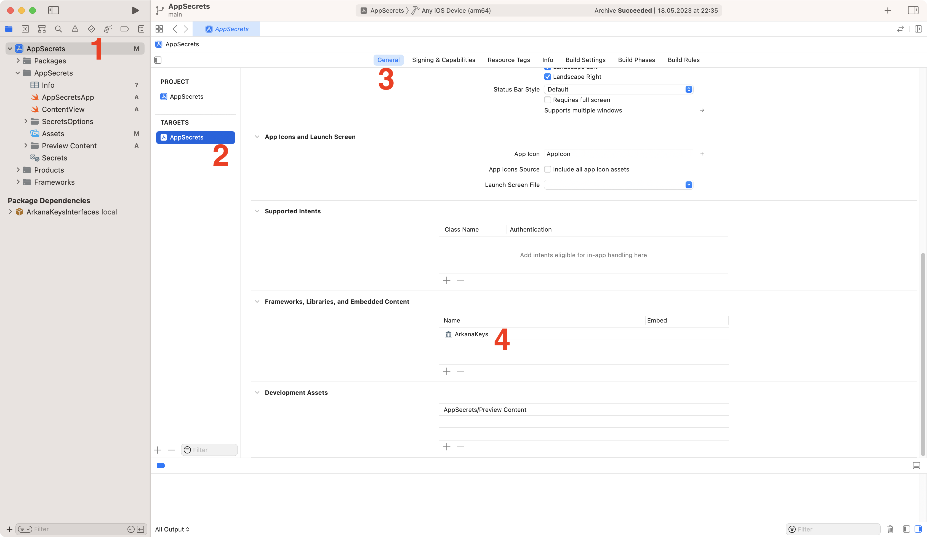Uncheck the Landscape Right orientation
This screenshot has width=927, height=537.
coord(547,76)
